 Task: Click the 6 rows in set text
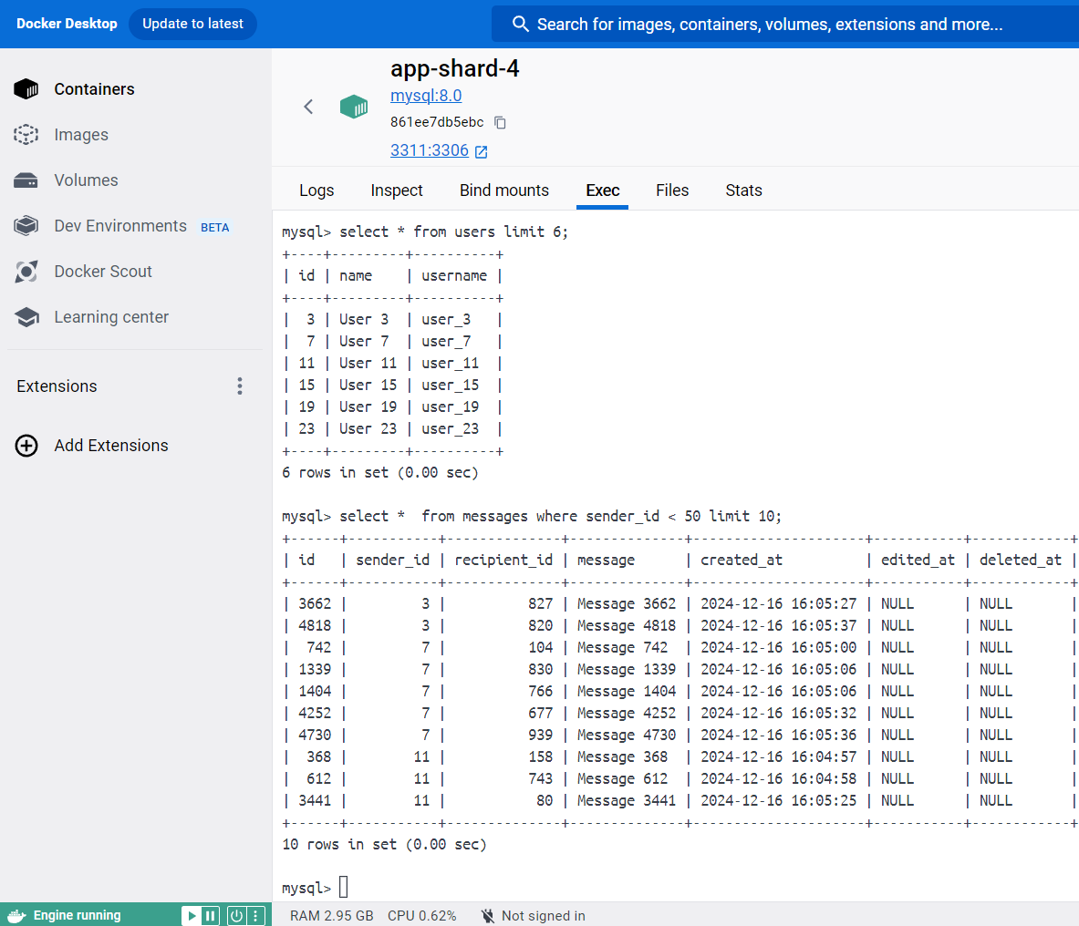click(379, 473)
